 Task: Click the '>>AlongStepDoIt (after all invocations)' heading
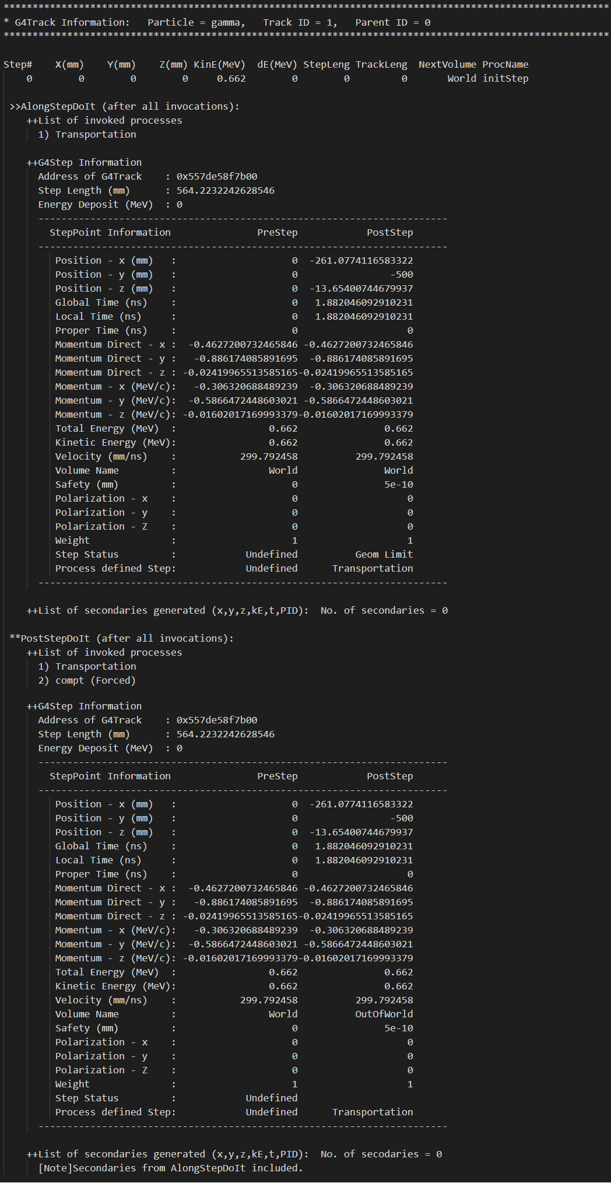124,106
